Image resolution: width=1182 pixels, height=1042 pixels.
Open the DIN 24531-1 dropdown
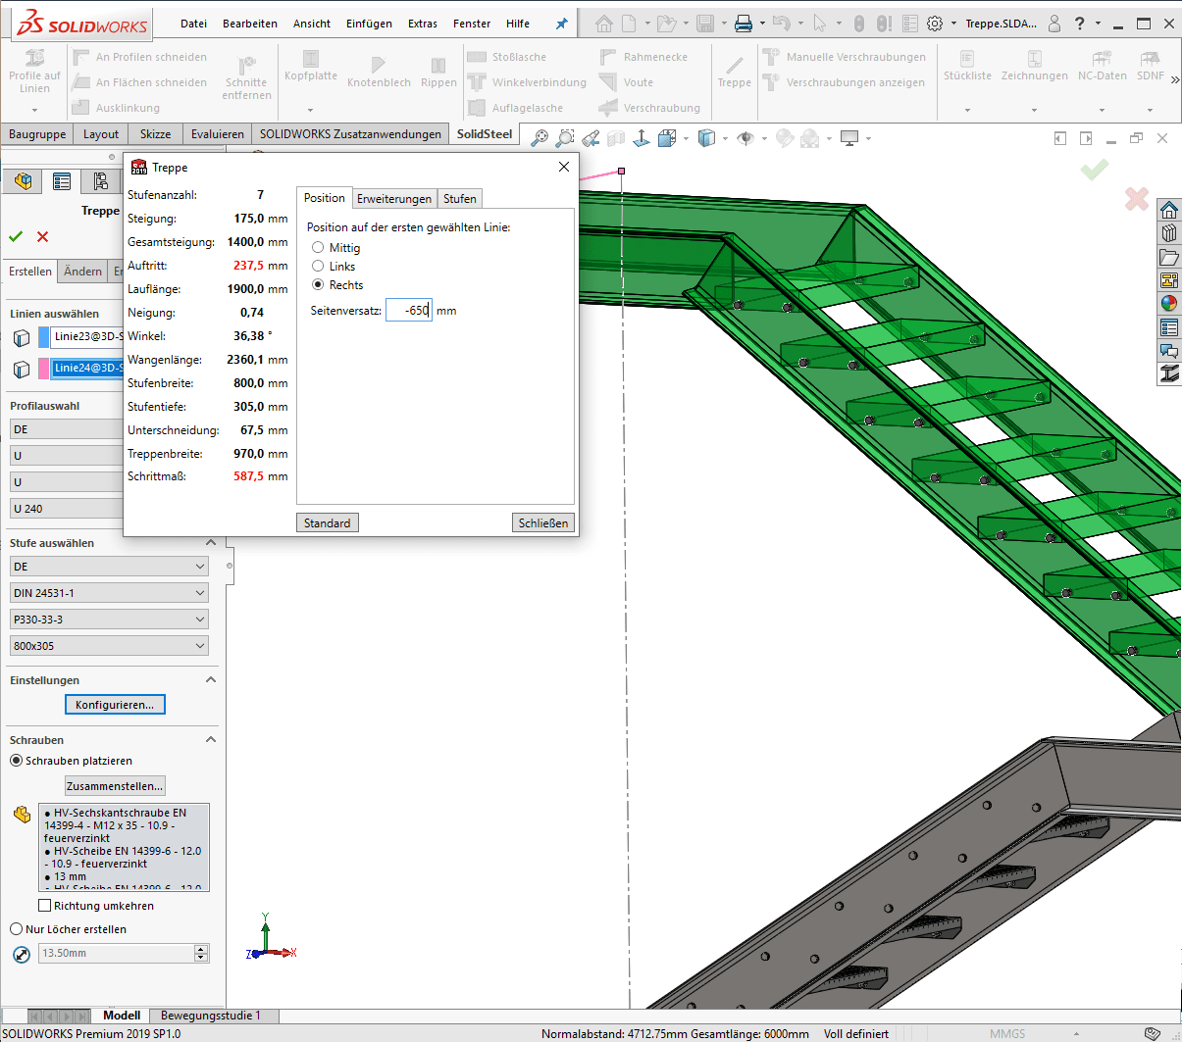point(109,593)
